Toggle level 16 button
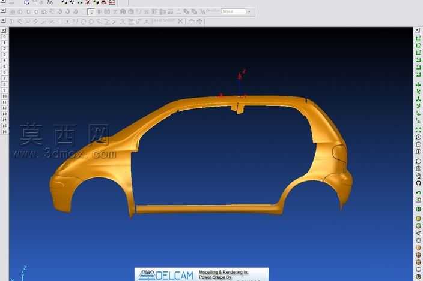Image resolution: width=423 pixels, height=281 pixels. [x=4, y=131]
